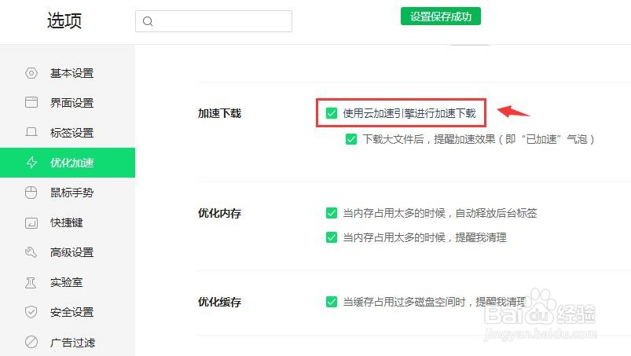The height and width of the screenshot is (356, 631).
Task: Click the 优化加速 lightning icon
Action: [x=31, y=163]
